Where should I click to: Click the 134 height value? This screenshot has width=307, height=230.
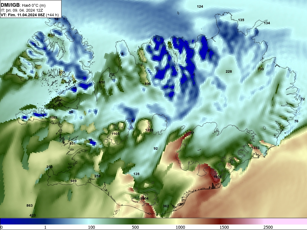[267, 23]
